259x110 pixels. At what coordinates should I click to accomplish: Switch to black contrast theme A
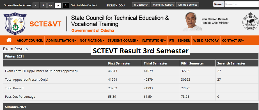pyautogui.click(x=66, y=5)
